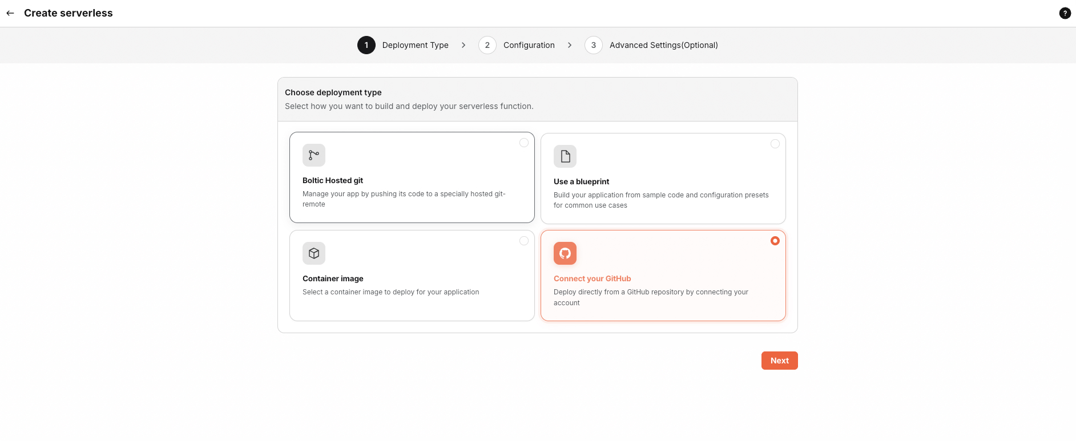The height and width of the screenshot is (441, 1076).
Task: Select the Use a blueprint radio button
Action: click(775, 144)
